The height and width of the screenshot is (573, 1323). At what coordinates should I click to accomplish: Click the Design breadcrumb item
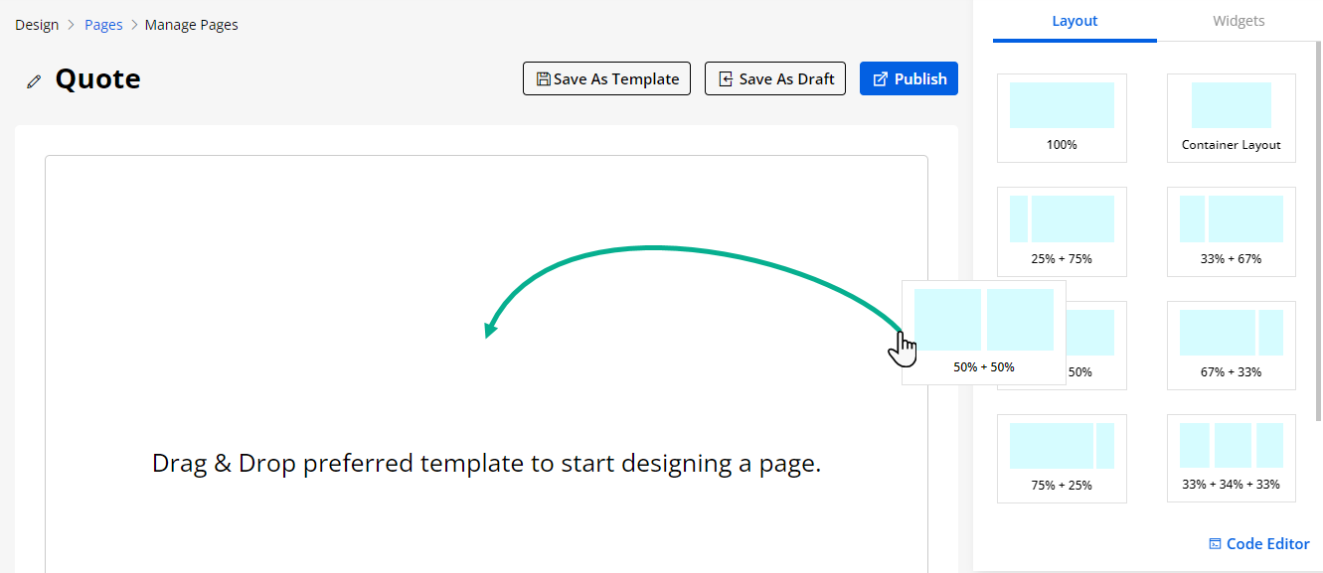(37, 25)
